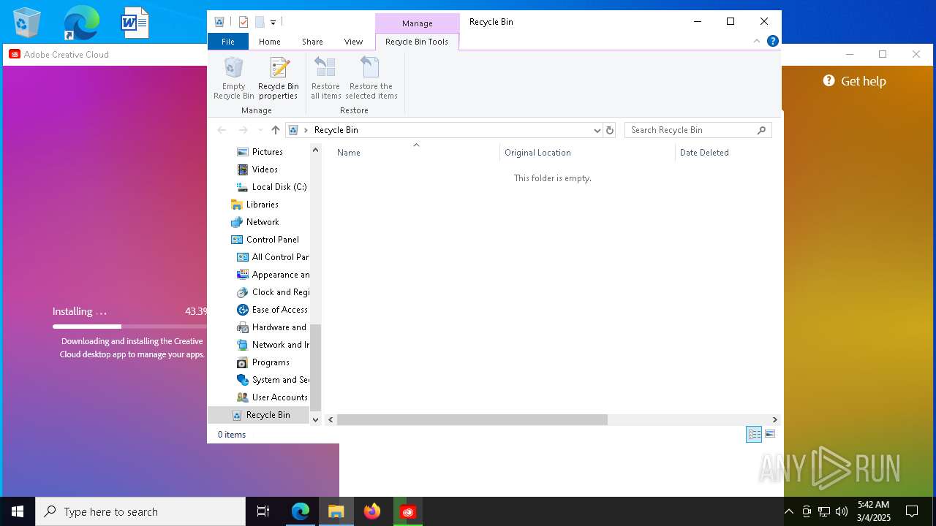
Task: Open Recycle Bin properties
Action: pyautogui.click(x=278, y=78)
